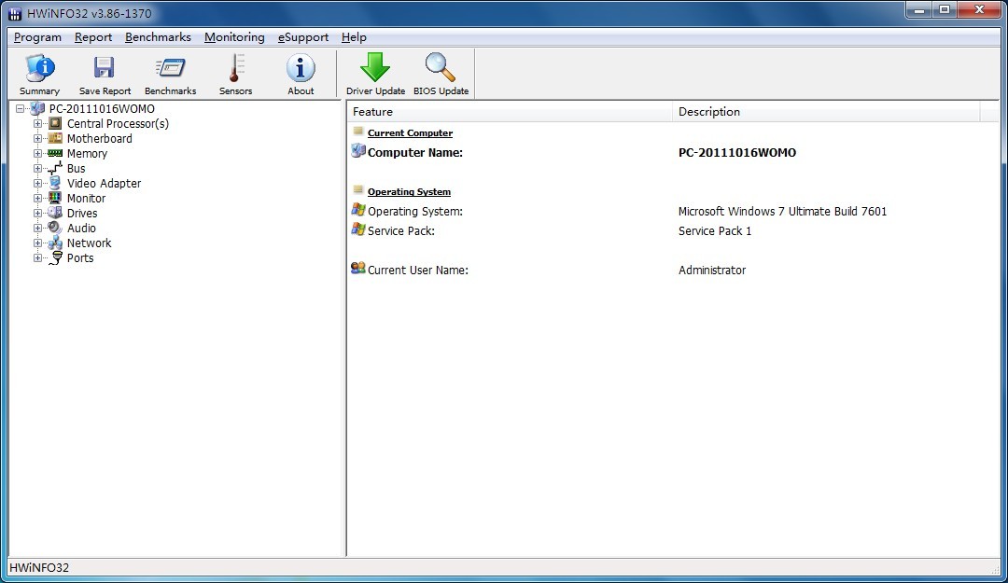Screen dimensions: 1008x583
Task: Open the eSupport menu
Action: 303,37
